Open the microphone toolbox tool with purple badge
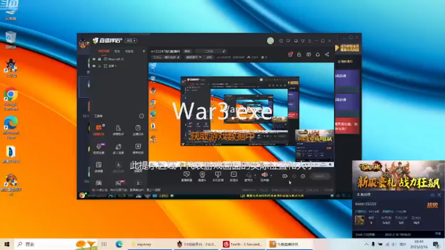The height and width of the screenshot is (250, 445). (99, 148)
